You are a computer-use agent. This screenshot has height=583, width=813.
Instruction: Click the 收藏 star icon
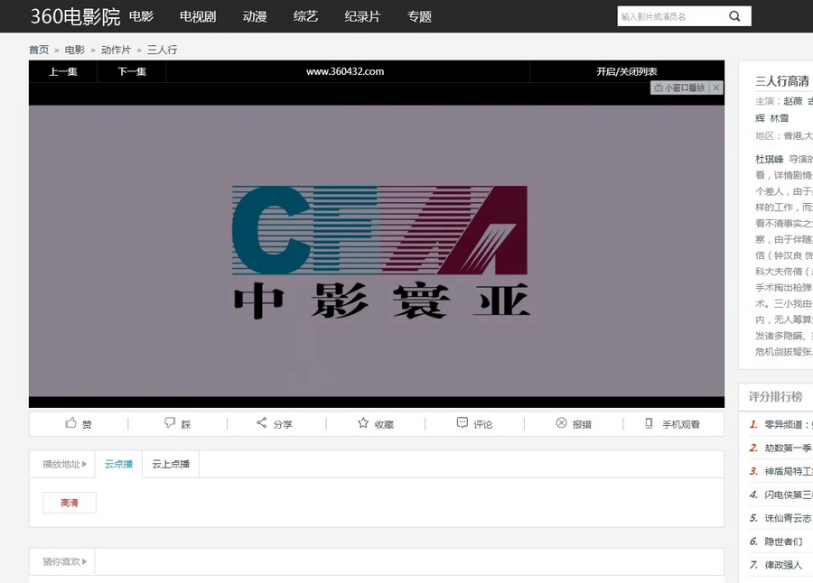[363, 423]
